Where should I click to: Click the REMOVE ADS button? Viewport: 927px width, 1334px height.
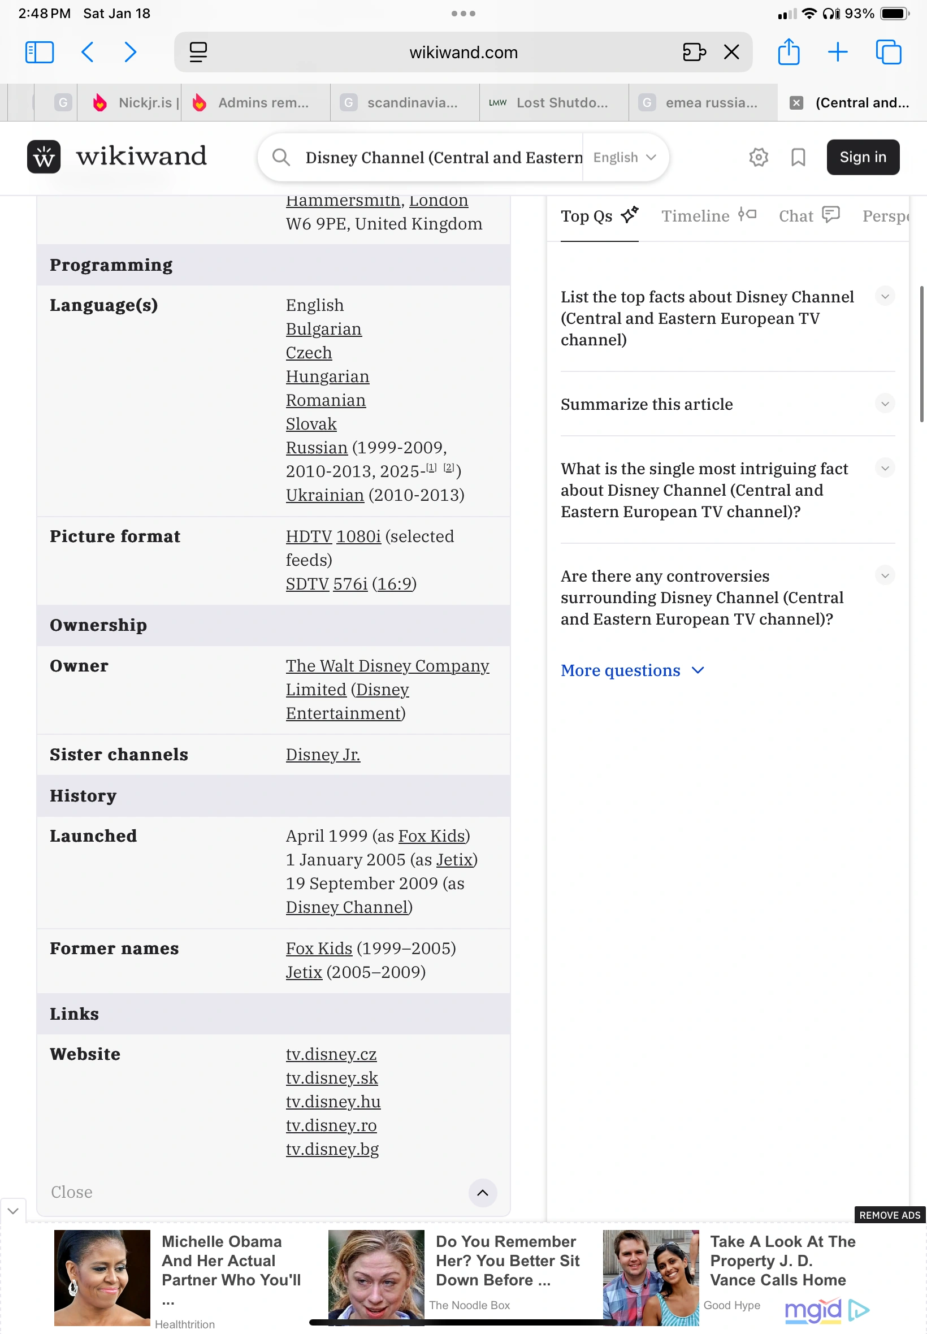pos(889,1214)
